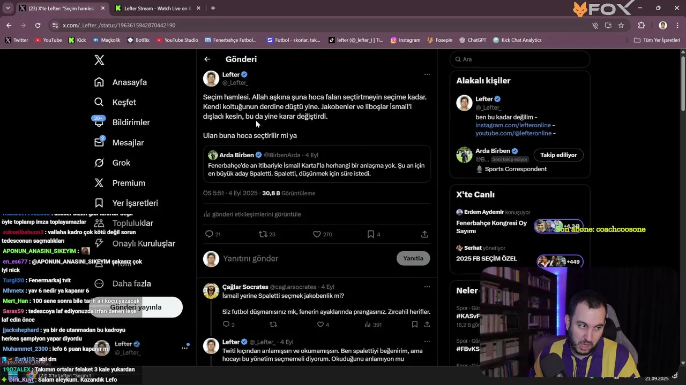The image size is (686, 385).
Task: Open Chrome profile avatar
Action: (x=663, y=25)
